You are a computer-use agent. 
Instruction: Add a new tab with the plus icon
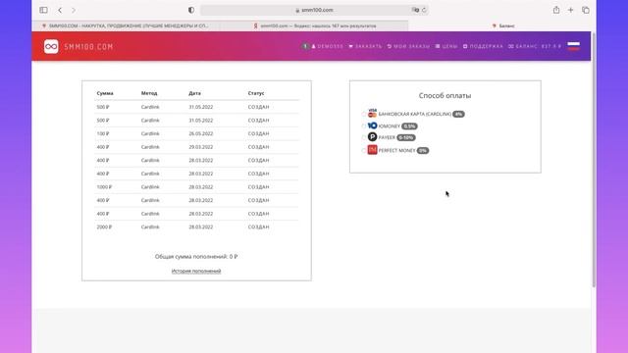(571, 10)
